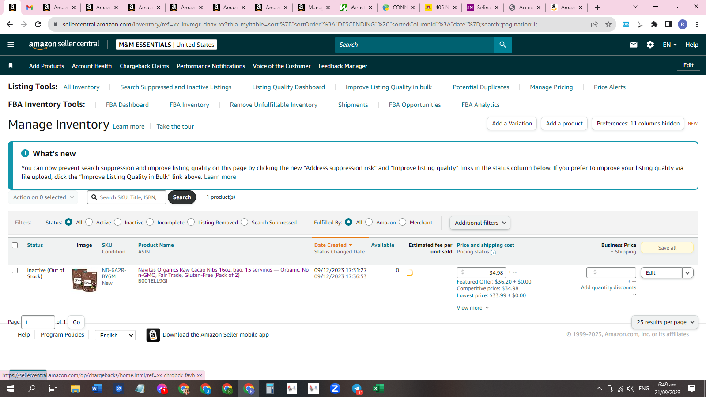Open the Chrome profile avatar
706x397 pixels.
pos(682,24)
